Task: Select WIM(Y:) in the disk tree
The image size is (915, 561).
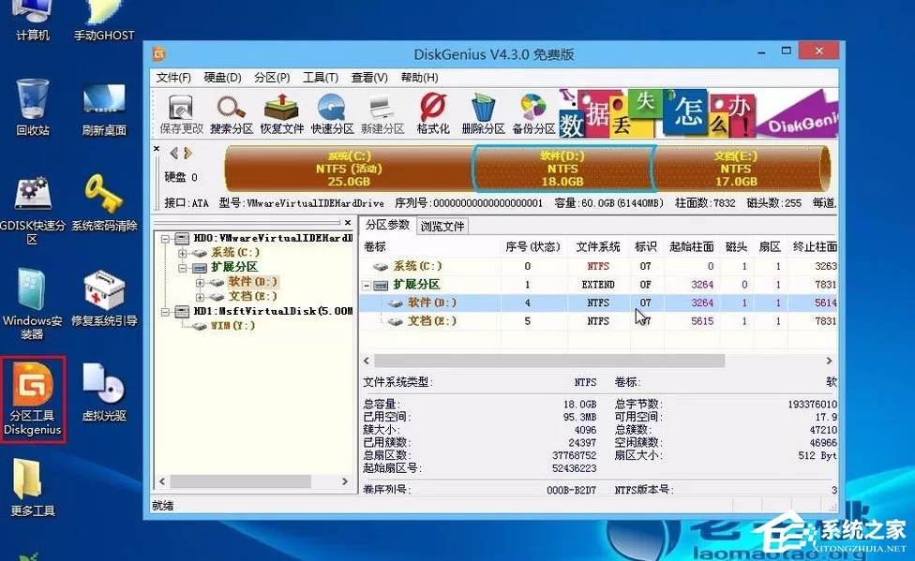Action: pos(232,325)
